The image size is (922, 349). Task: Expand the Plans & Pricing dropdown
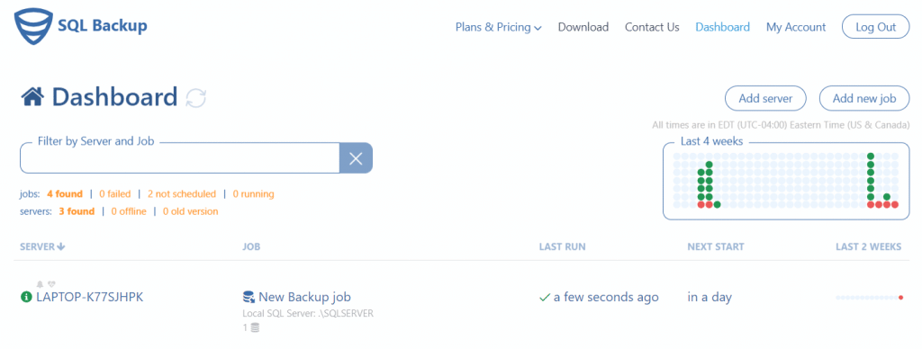pyautogui.click(x=499, y=27)
